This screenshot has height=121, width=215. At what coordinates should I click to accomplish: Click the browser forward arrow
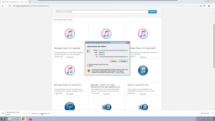pos(6,6)
